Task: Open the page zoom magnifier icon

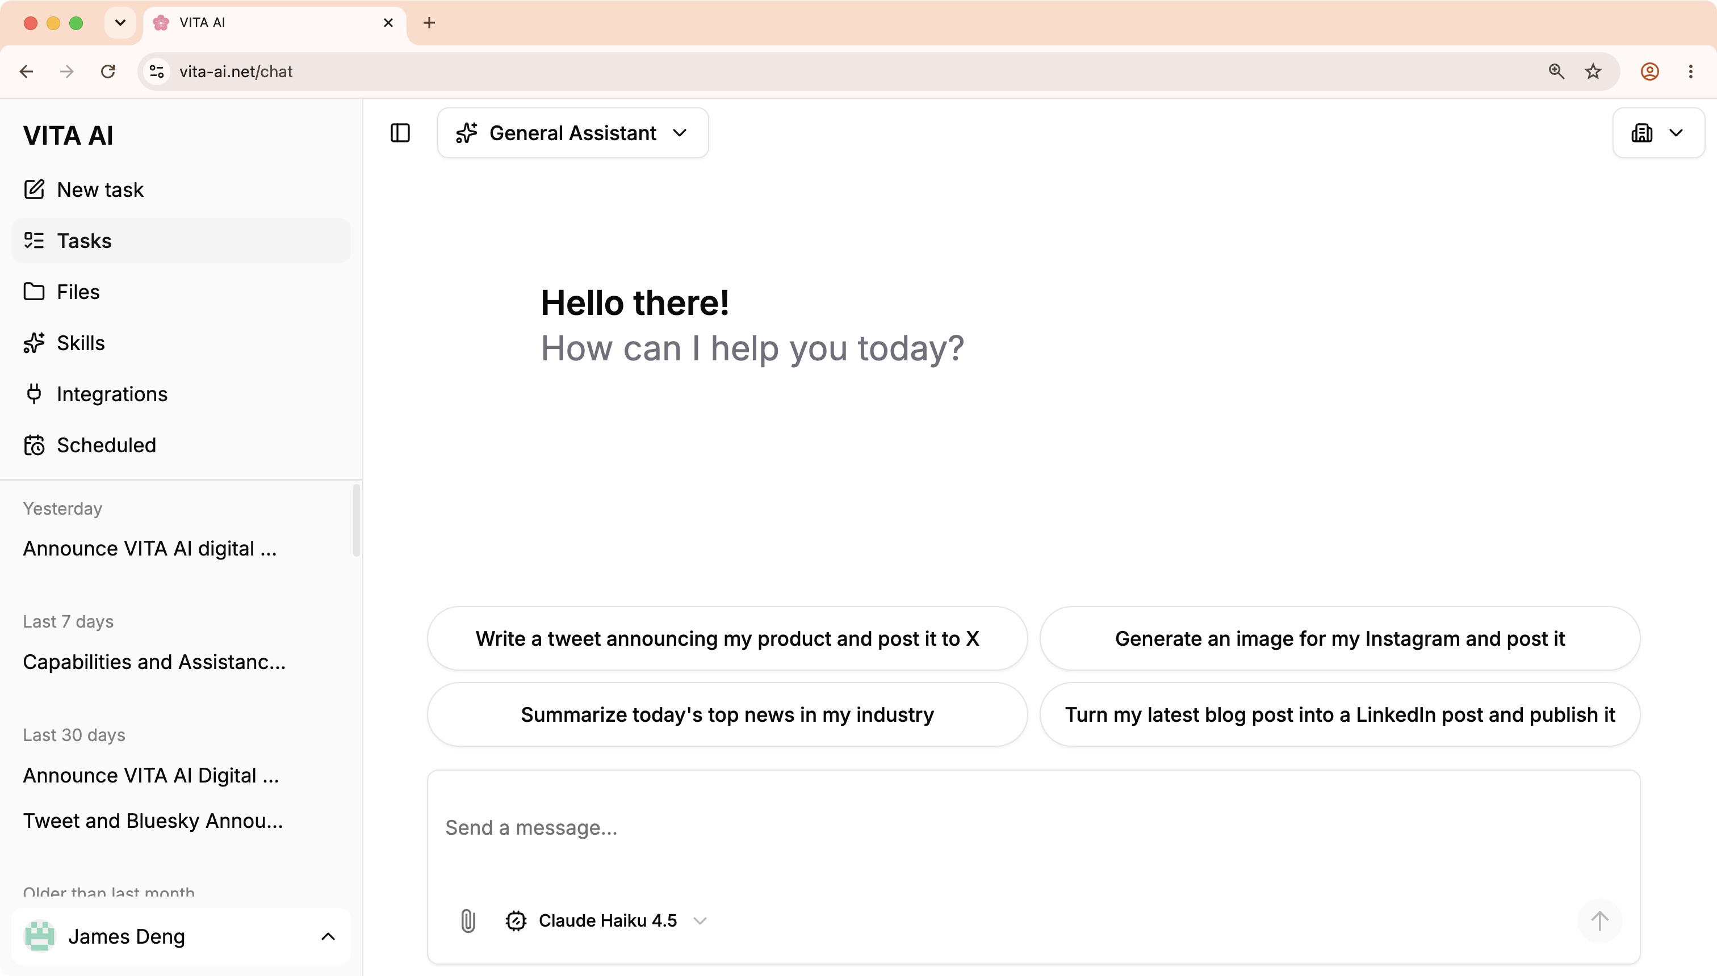Action: 1556,71
